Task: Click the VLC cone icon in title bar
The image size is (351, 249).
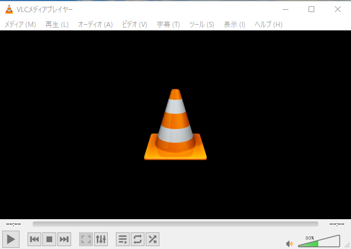Action: click(x=9, y=9)
